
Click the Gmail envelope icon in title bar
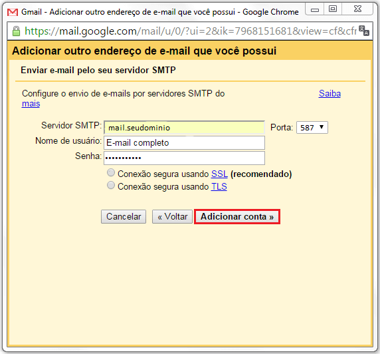13,12
